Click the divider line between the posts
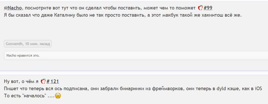This screenshot has height=104, width=268. point(134,70)
